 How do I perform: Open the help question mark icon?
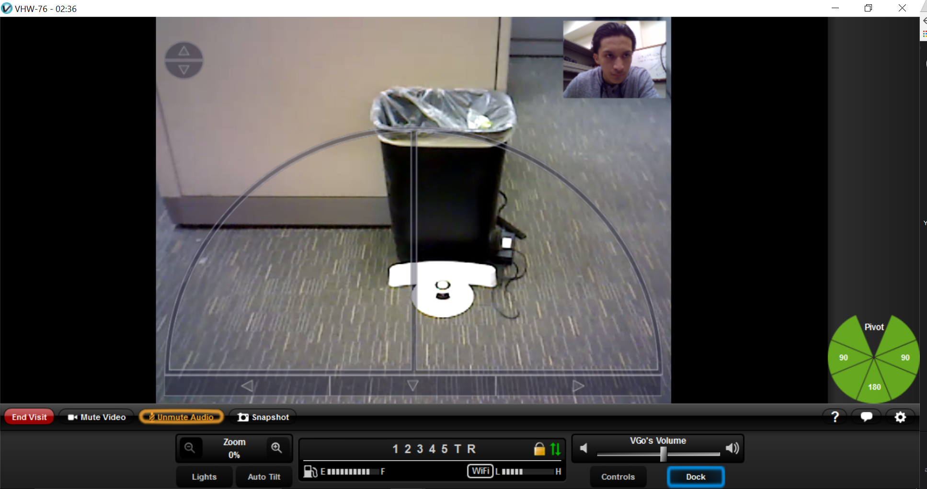(835, 417)
